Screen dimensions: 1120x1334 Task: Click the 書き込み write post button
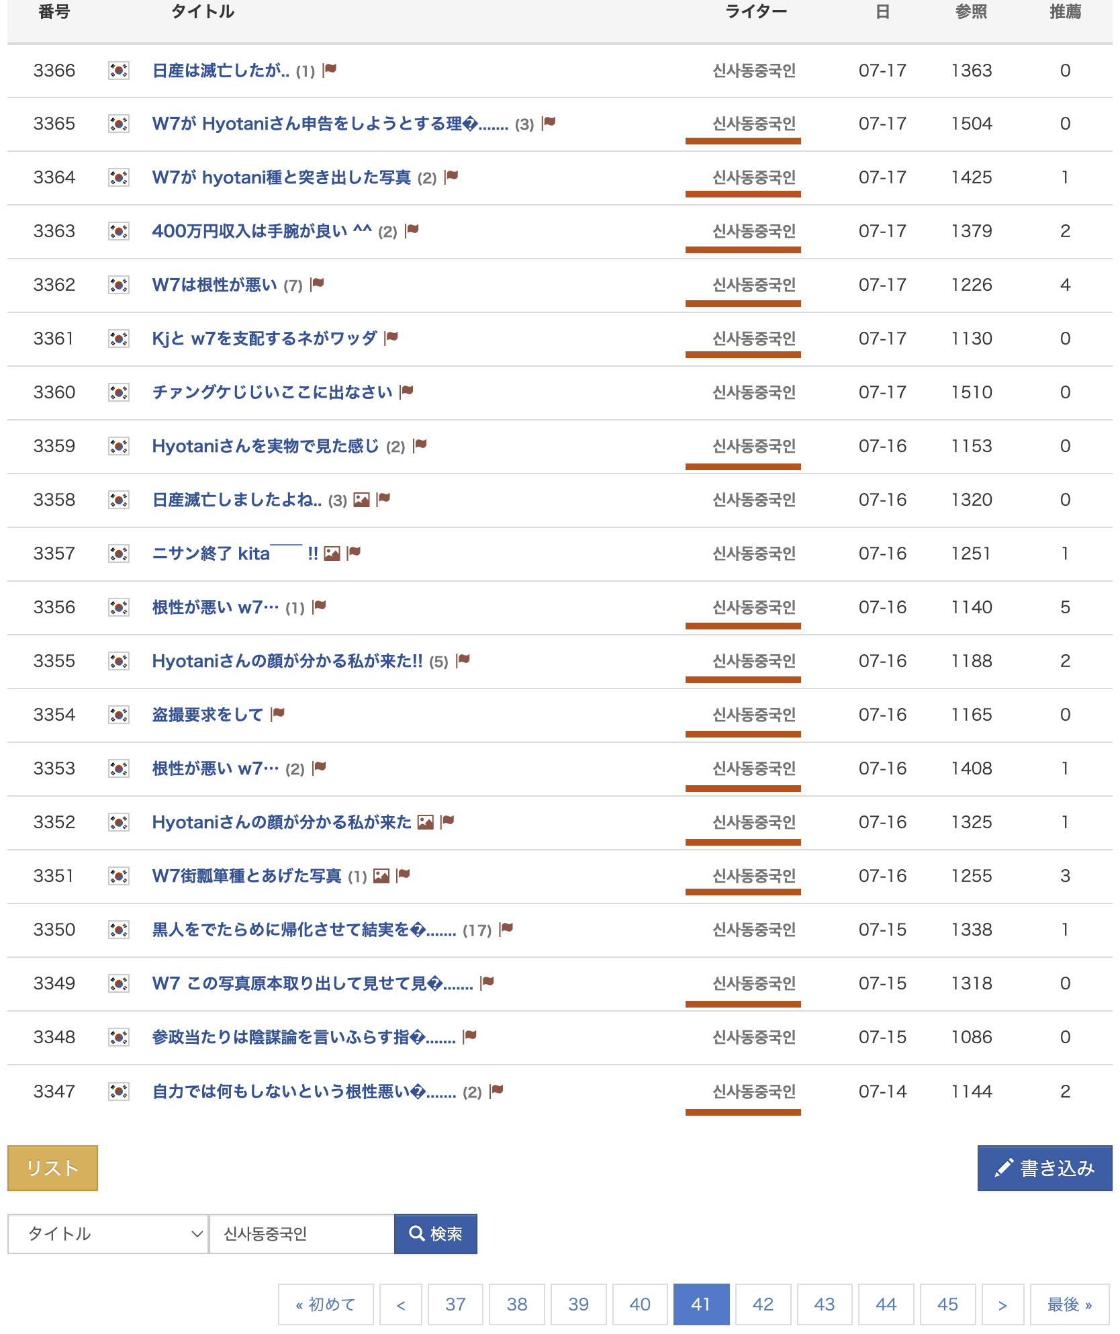[1044, 1168]
